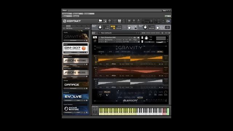Switch to the EQ/FILTER page tab
This screenshot has width=233, height=131.
(x=127, y=98)
